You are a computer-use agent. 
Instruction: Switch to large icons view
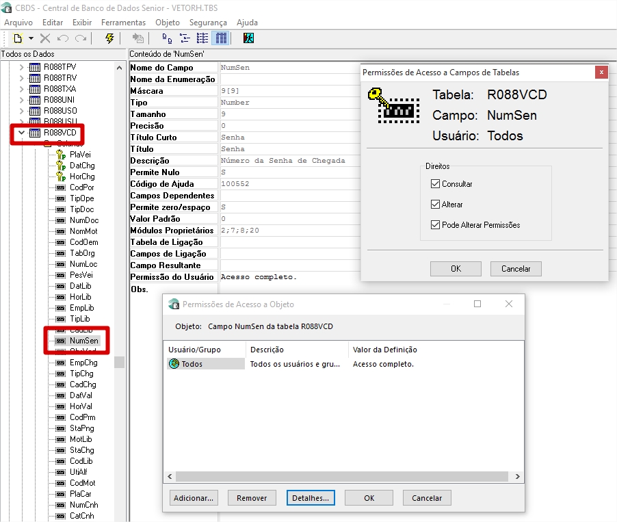(x=167, y=38)
